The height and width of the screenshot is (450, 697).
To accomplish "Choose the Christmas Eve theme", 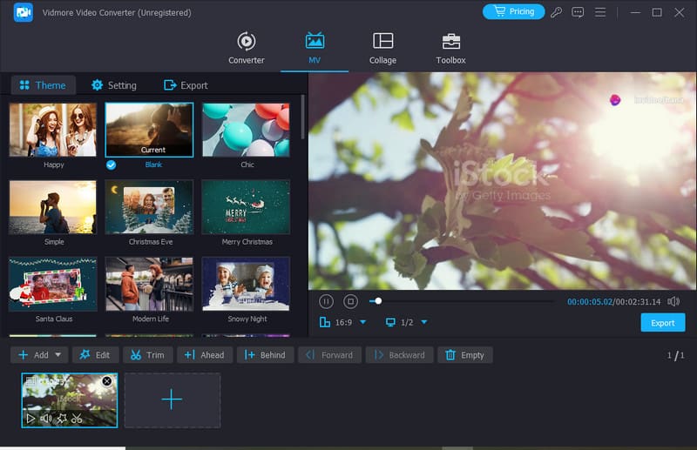I will 149,207.
